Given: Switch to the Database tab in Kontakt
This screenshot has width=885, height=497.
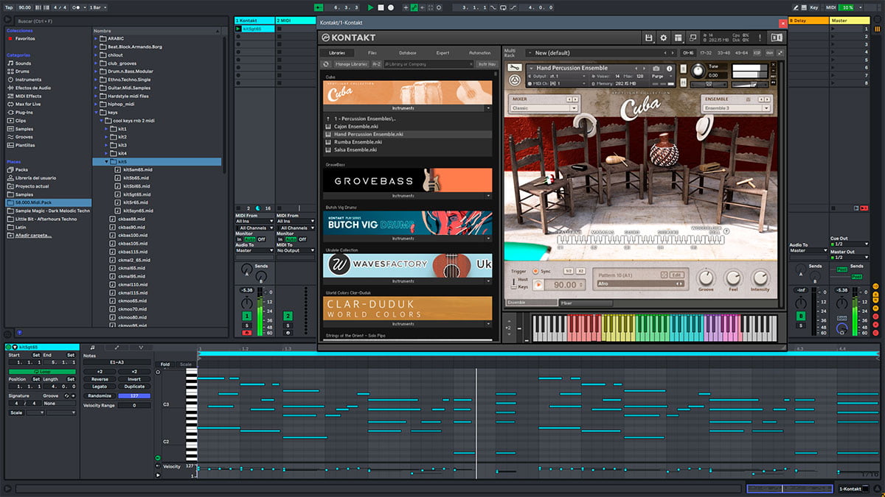Looking at the screenshot, I should pyautogui.click(x=407, y=53).
